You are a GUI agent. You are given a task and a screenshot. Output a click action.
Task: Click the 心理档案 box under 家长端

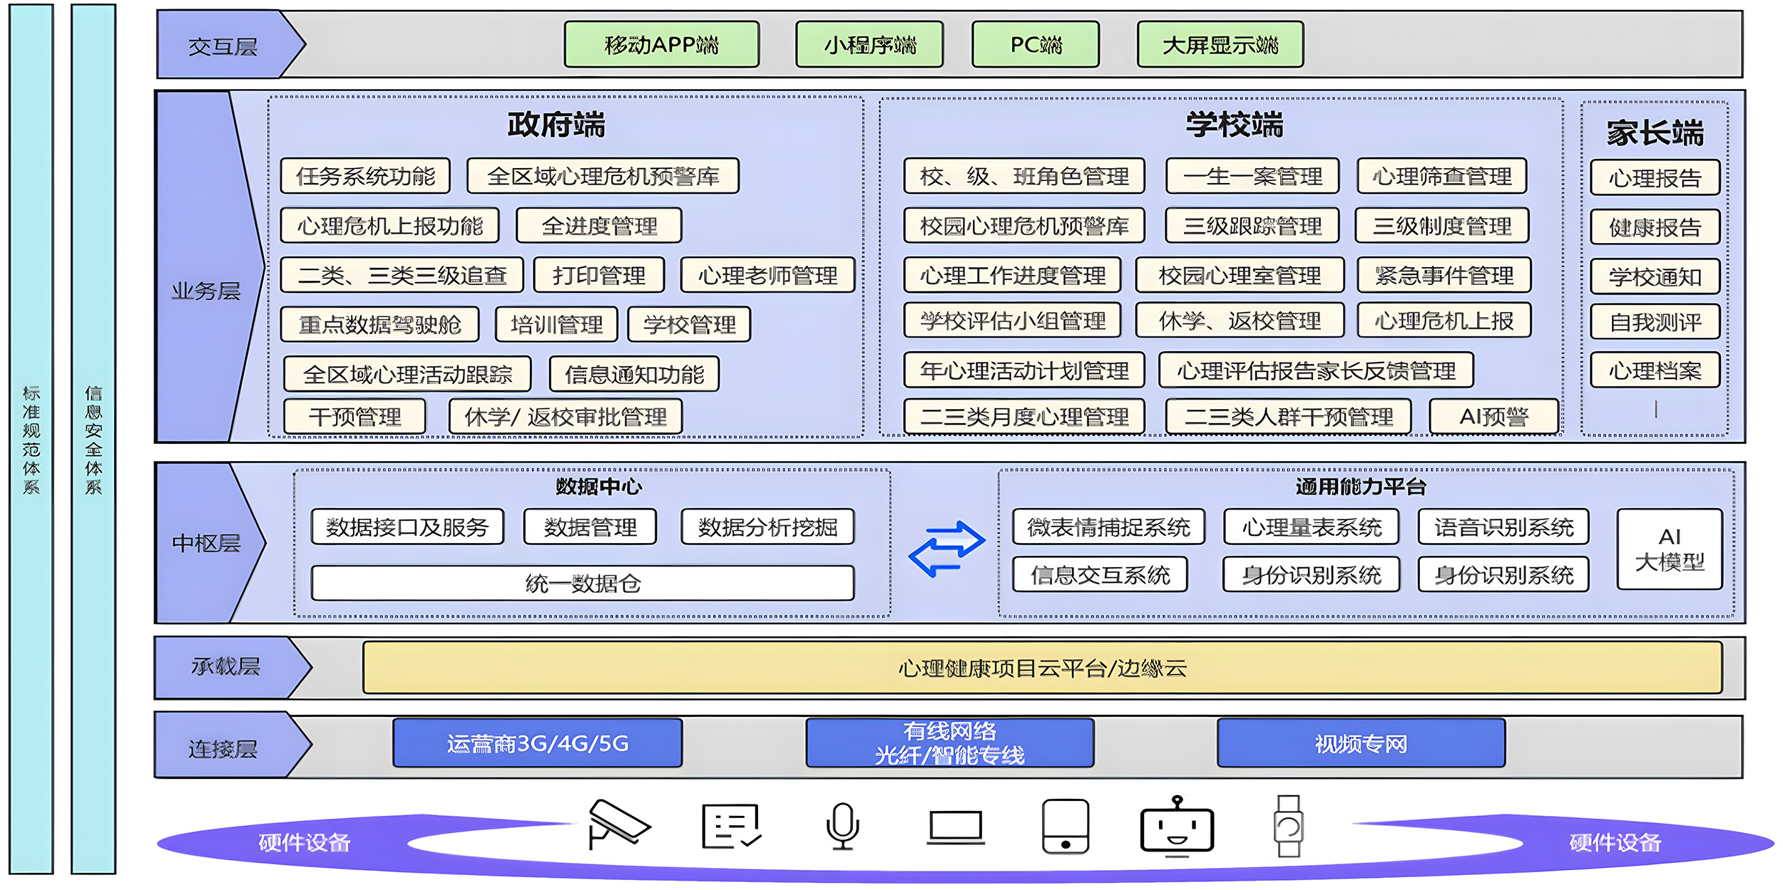[1655, 371]
